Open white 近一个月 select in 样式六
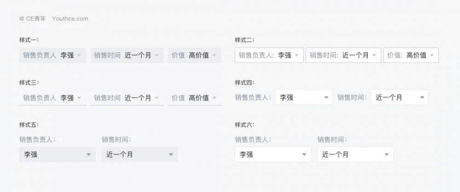The image size is (460, 192). [x=355, y=155]
